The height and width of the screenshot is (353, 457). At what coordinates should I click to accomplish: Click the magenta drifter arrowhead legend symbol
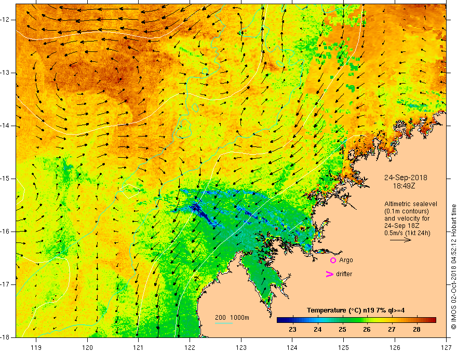(330, 274)
